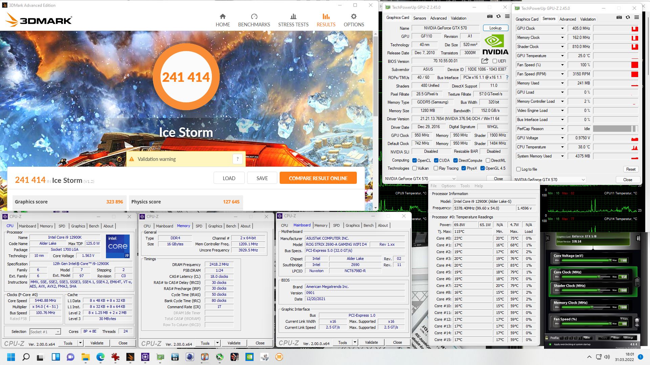Image resolution: width=650 pixels, height=365 pixels.
Task: Click refresh icon in GPU-Z Sensors window
Action: tap(628, 17)
